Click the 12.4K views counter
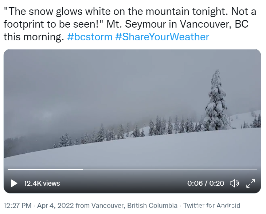 point(42,183)
